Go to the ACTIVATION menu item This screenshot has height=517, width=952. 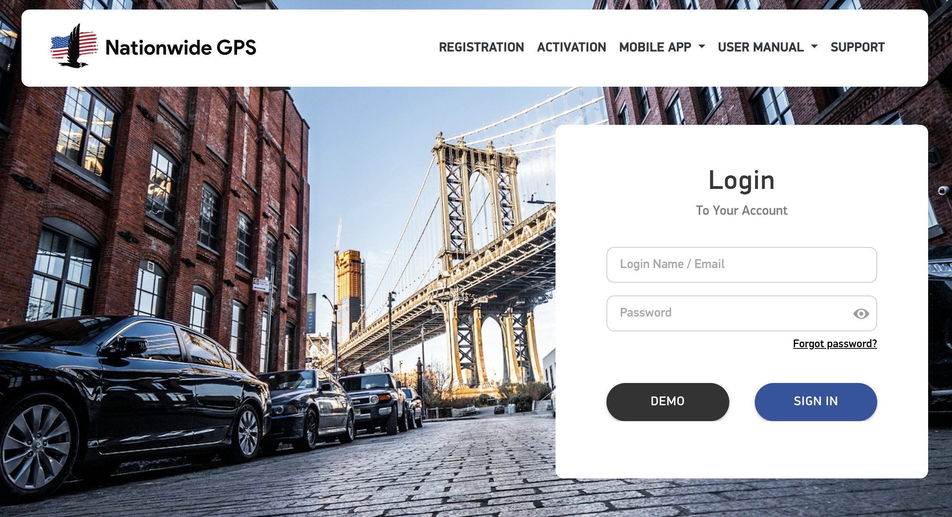pos(571,47)
